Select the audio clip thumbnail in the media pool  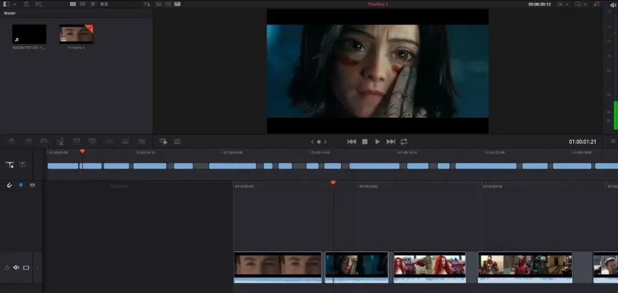point(29,34)
